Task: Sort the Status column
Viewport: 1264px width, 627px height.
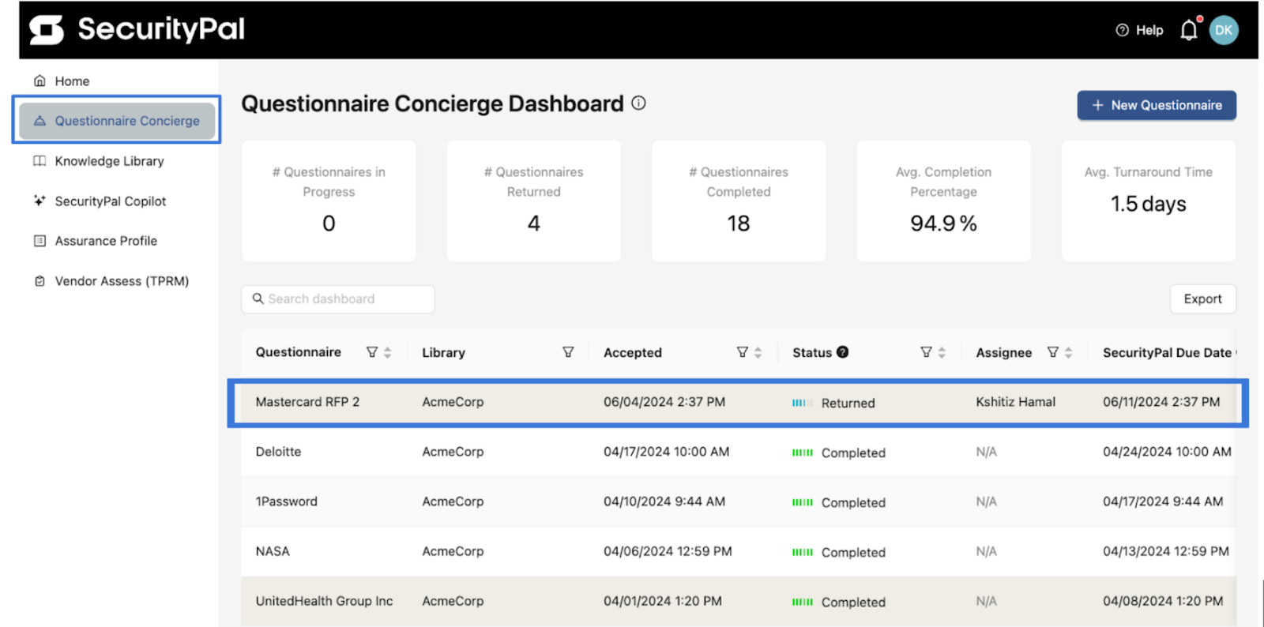Action: pyautogui.click(x=942, y=352)
